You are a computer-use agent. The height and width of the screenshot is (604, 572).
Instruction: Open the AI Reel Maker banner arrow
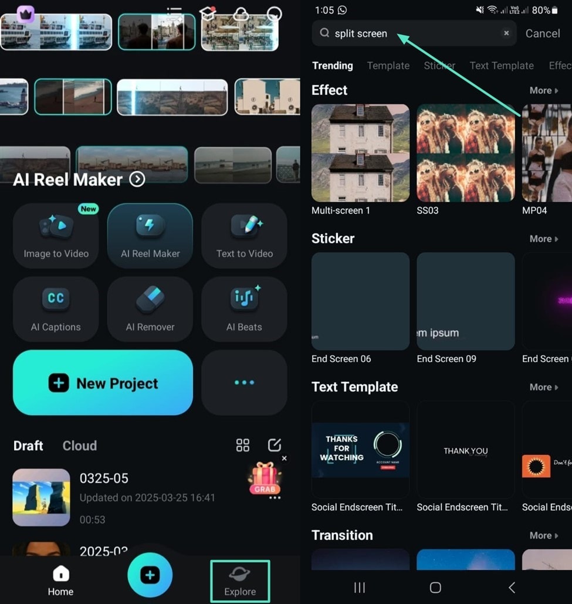pyautogui.click(x=137, y=179)
